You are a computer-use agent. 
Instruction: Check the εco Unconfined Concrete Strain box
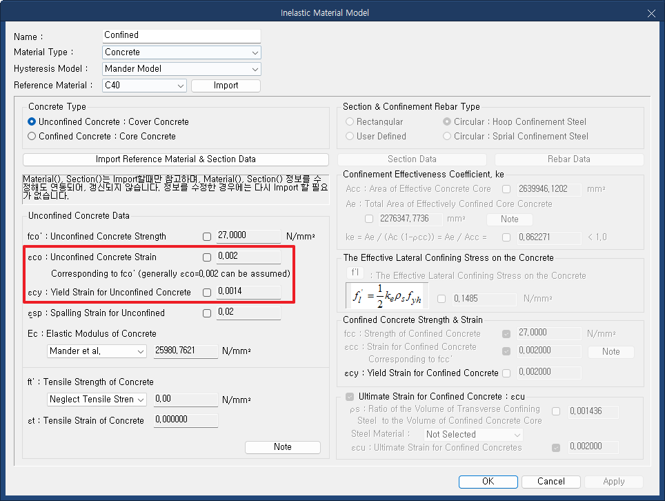point(206,257)
